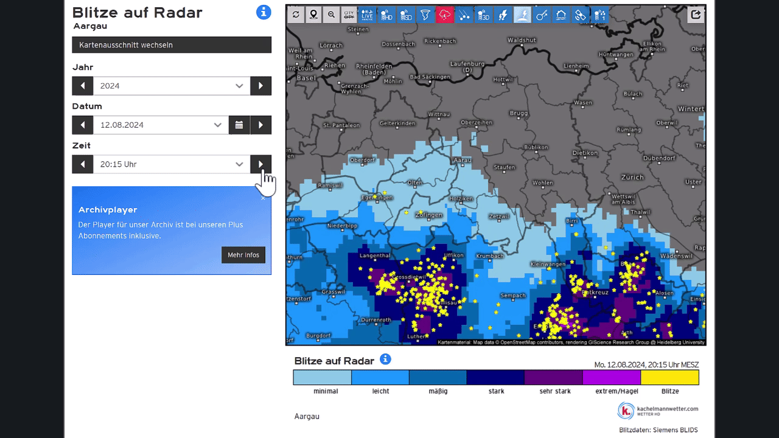Screen dimensions: 779x438
Task: Click the share map icon
Action: coord(696,15)
